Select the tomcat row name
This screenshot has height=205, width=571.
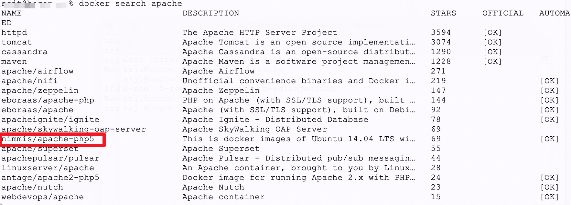pyautogui.click(x=17, y=42)
